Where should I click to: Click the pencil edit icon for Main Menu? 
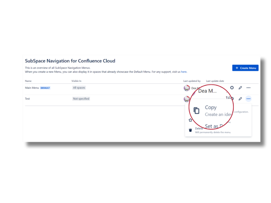pyautogui.click(x=240, y=88)
